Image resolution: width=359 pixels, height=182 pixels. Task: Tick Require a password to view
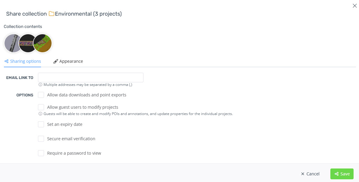click(x=41, y=153)
